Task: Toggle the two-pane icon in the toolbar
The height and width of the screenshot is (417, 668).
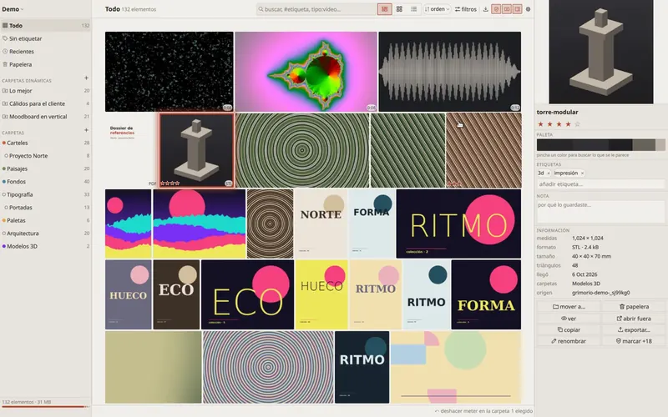Action: pos(507,9)
